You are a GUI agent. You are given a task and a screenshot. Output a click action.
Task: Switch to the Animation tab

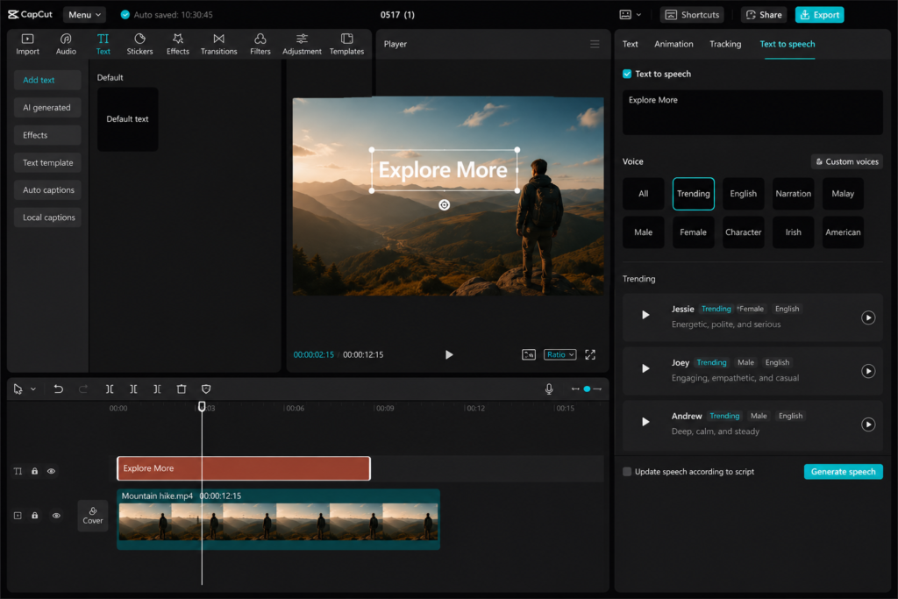coord(673,44)
